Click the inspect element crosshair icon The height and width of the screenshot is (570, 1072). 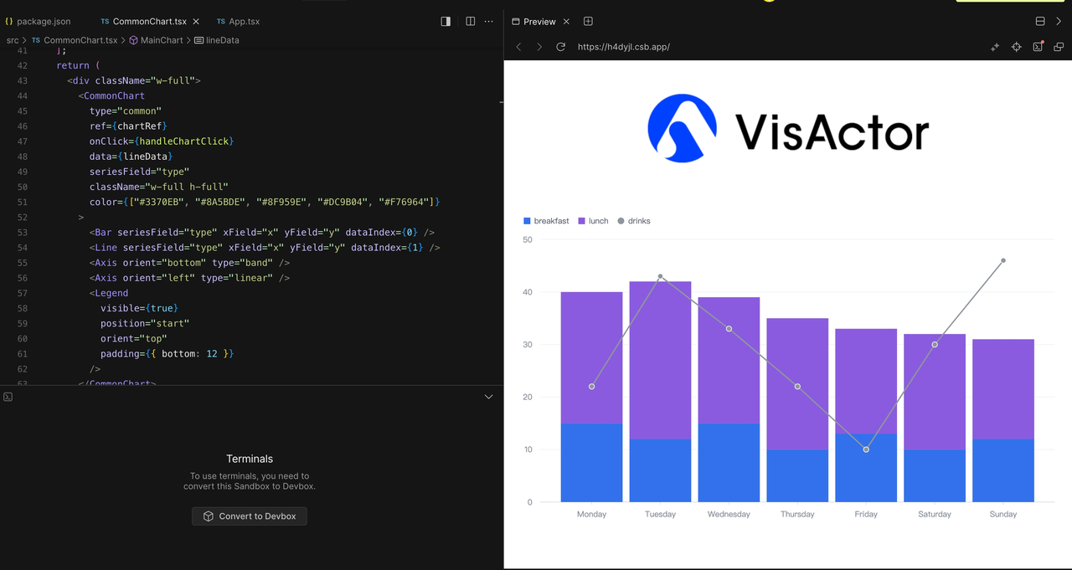(x=1016, y=47)
